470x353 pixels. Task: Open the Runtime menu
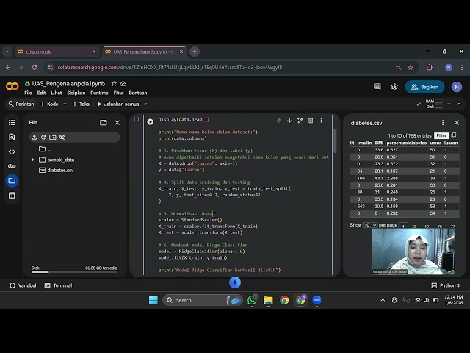[99, 93]
